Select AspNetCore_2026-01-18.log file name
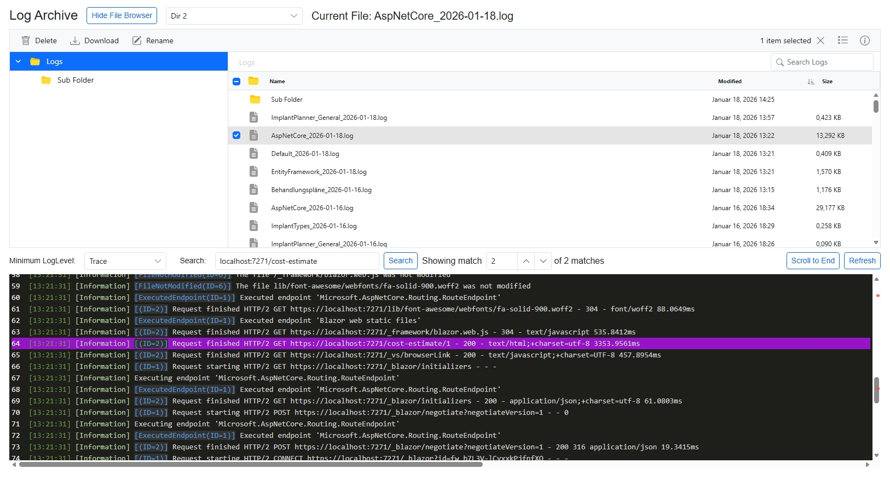 click(312, 135)
